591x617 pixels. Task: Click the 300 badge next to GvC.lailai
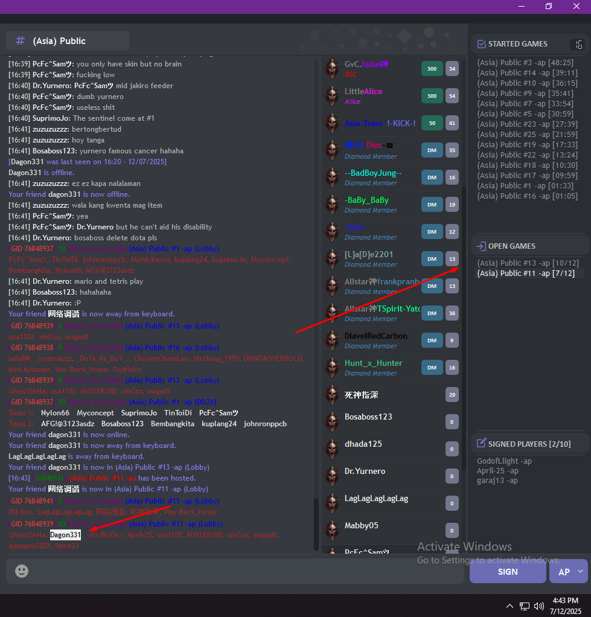pyautogui.click(x=432, y=68)
